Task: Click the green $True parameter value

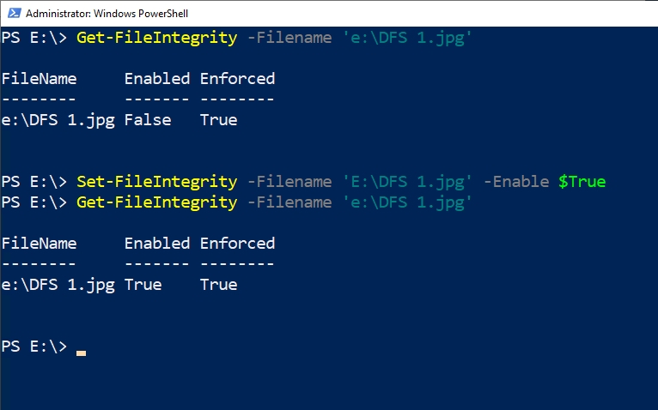Action: [x=582, y=182]
